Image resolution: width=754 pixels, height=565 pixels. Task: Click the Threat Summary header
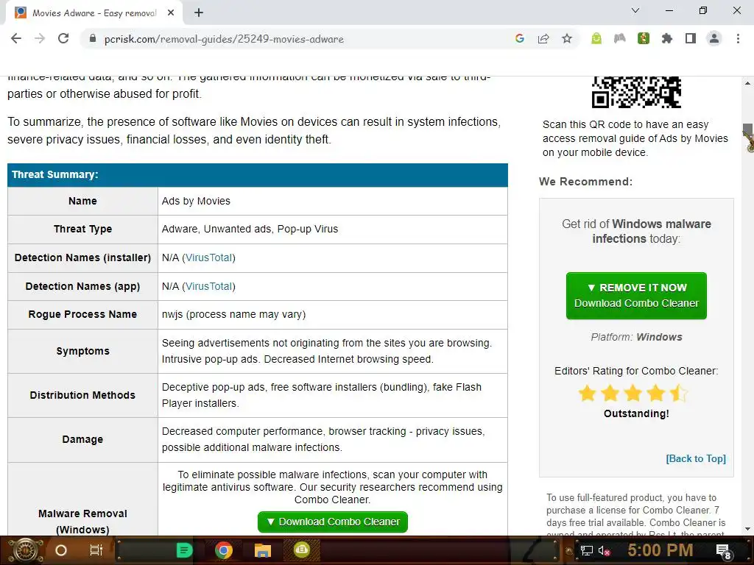click(x=258, y=175)
